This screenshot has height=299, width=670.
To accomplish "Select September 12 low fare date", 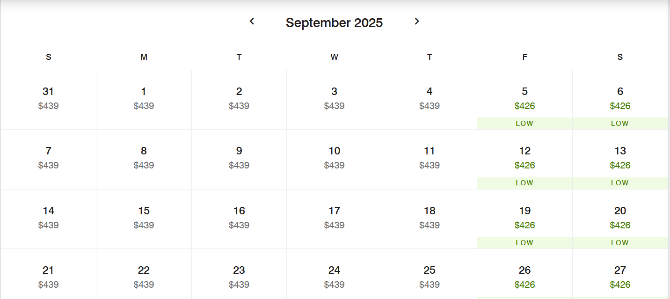I will point(524,159).
